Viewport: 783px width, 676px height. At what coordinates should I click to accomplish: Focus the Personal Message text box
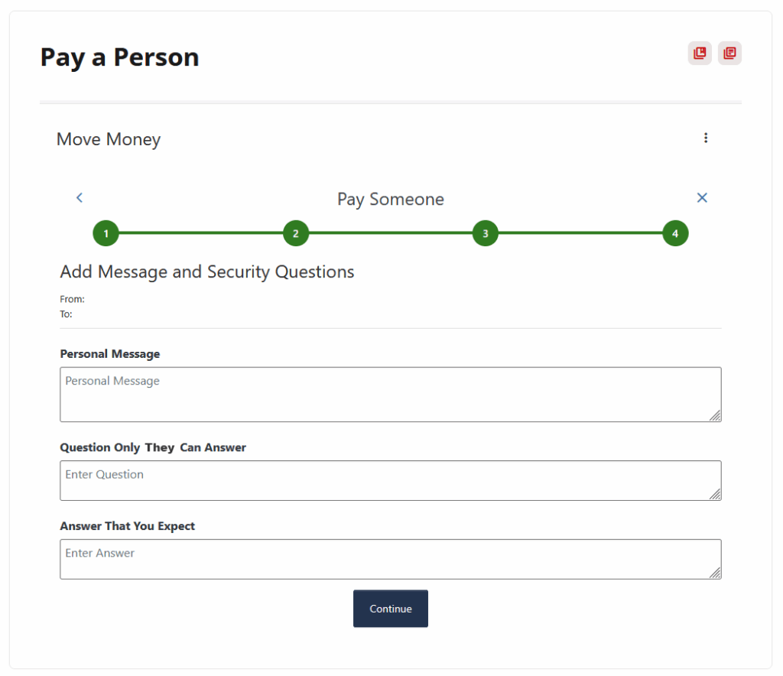coord(390,395)
